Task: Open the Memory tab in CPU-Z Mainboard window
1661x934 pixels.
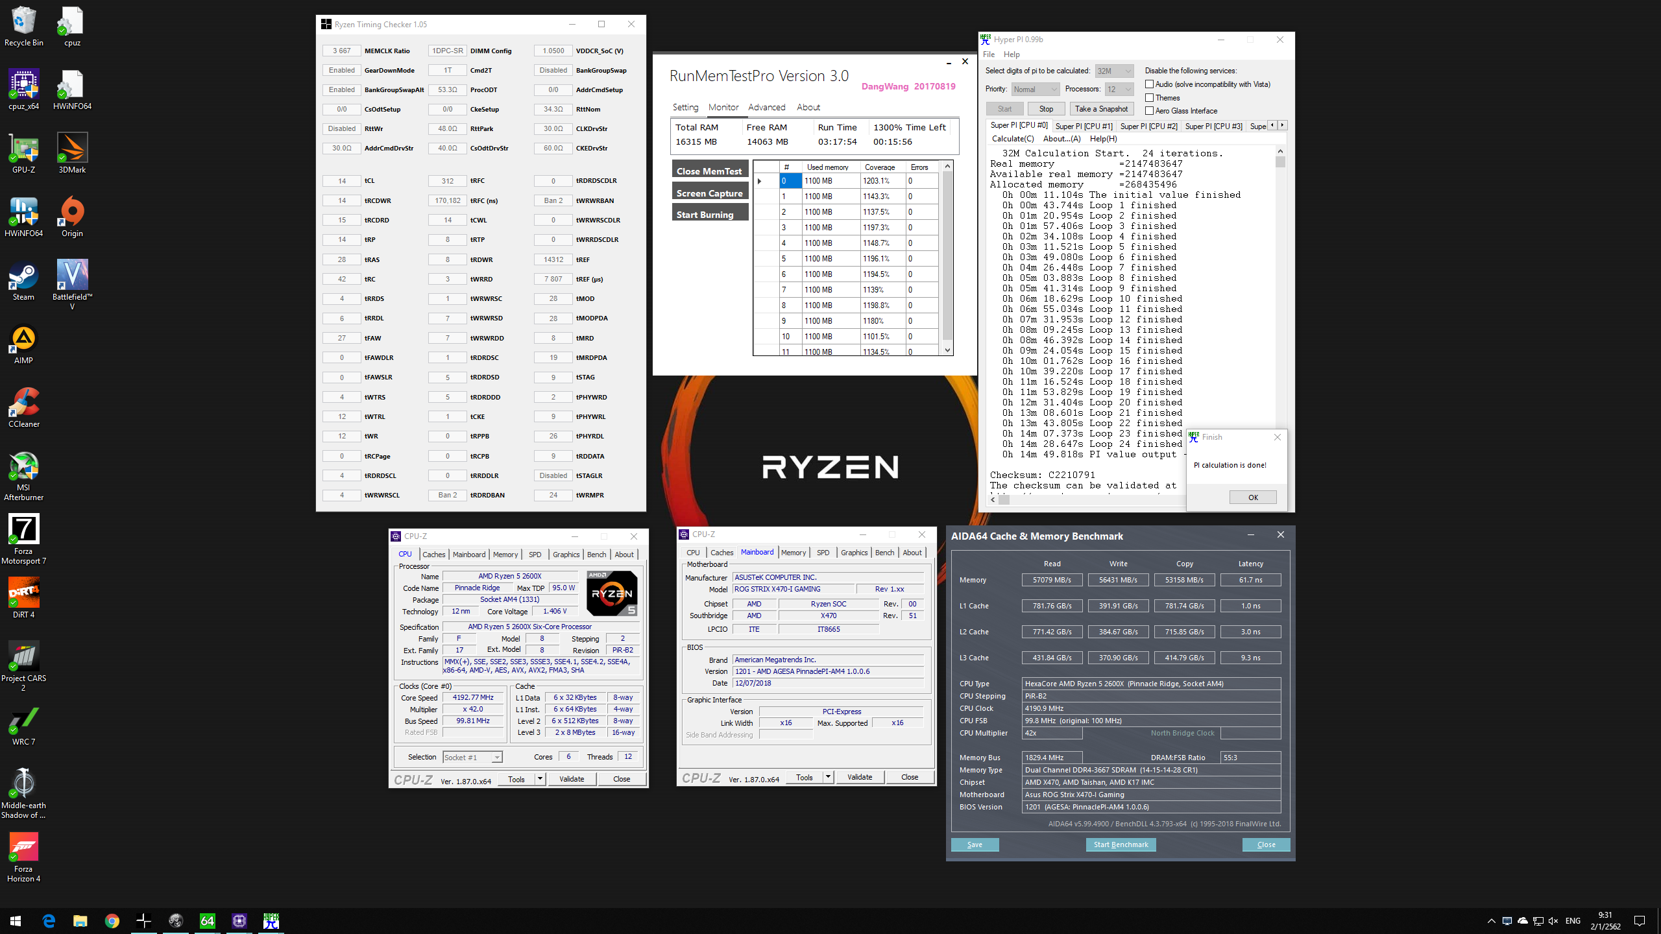Action: coord(794,553)
